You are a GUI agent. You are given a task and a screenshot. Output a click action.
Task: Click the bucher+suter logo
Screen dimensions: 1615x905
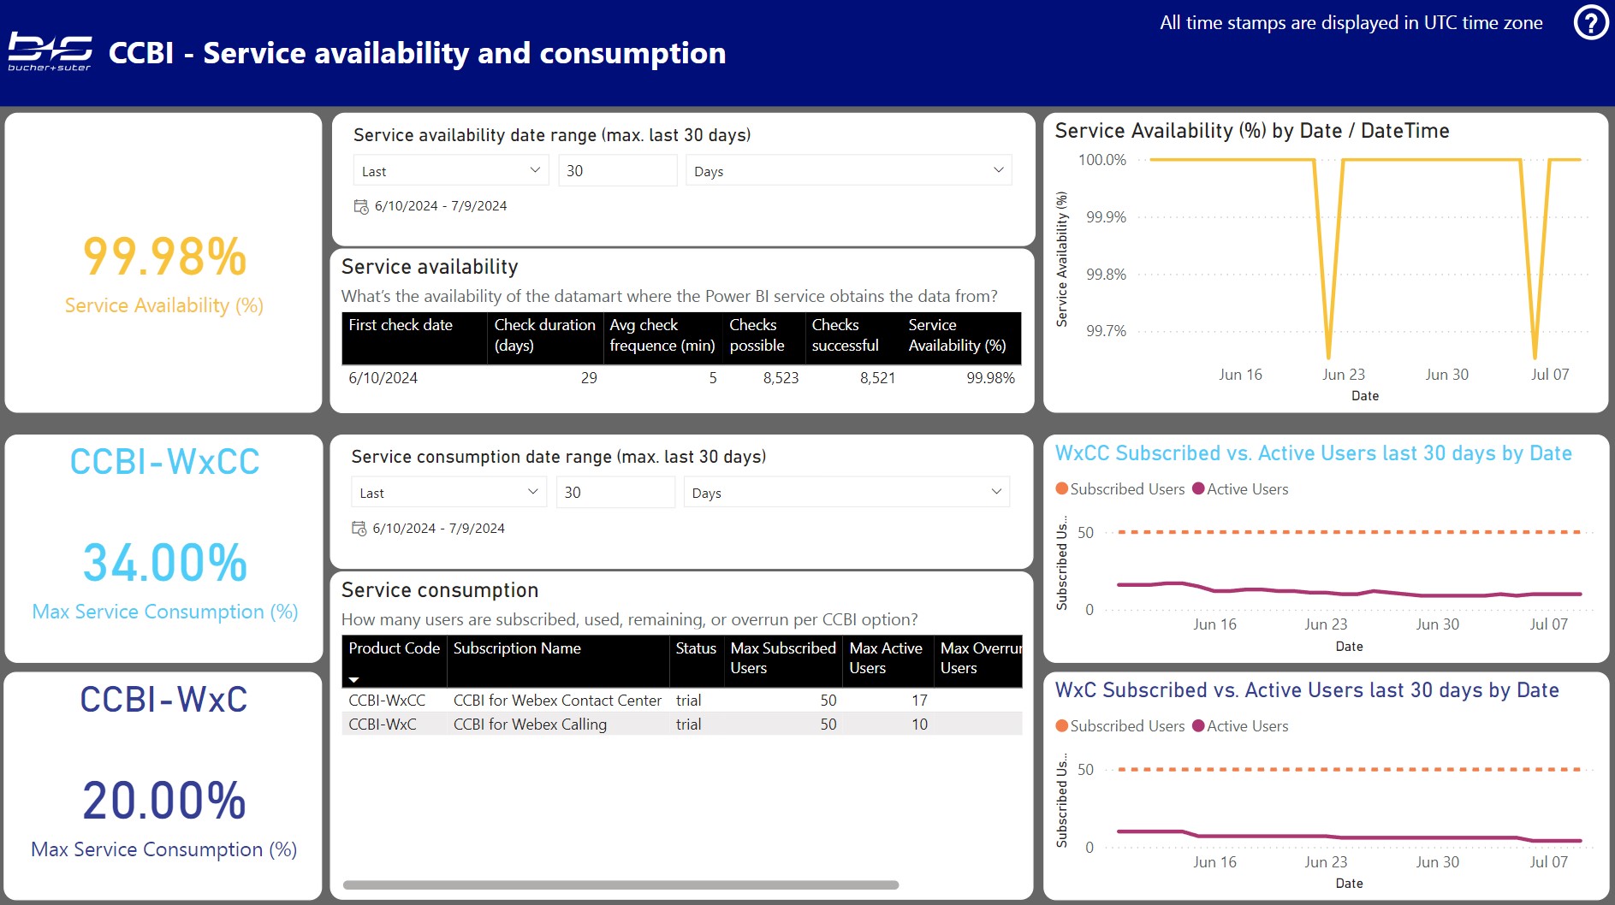coord(50,52)
